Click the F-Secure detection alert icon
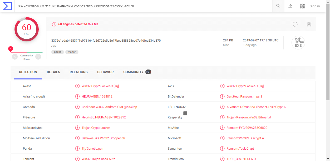Image resolution: width=330 pixels, height=161 pixels. pos(77,117)
